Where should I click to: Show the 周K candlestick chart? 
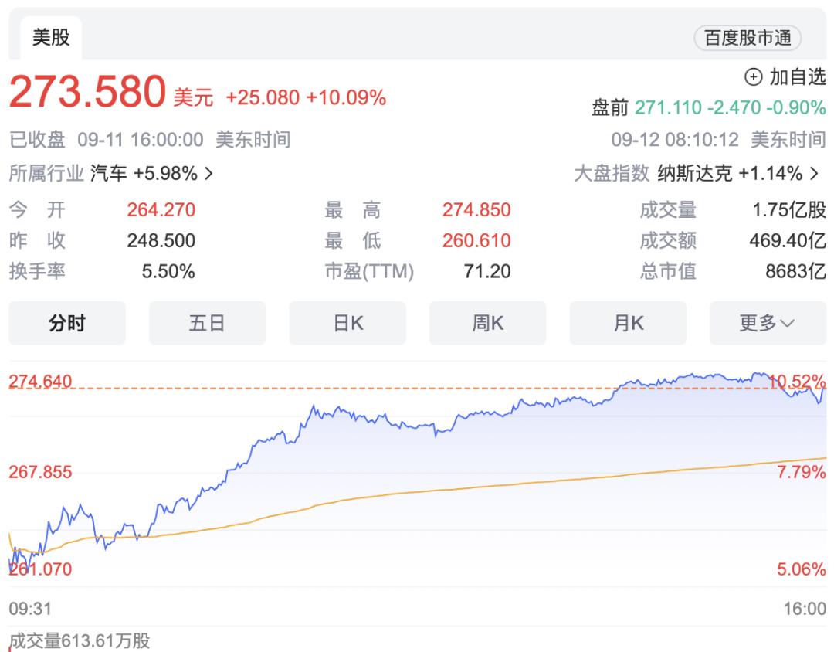[487, 323]
